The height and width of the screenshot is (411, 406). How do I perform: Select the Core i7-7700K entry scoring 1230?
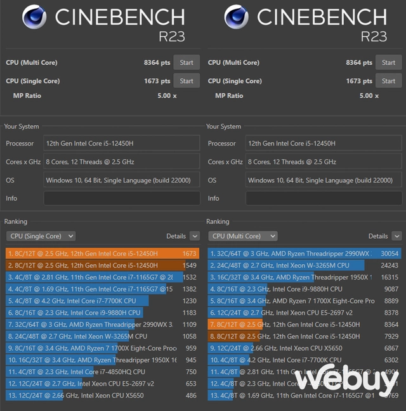click(101, 300)
